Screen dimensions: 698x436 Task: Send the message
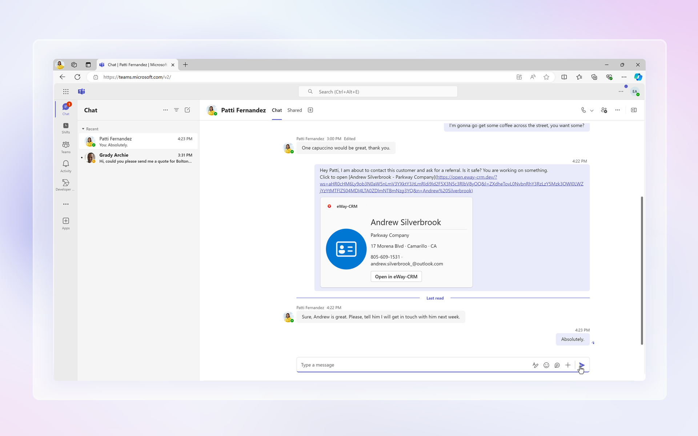click(x=582, y=365)
